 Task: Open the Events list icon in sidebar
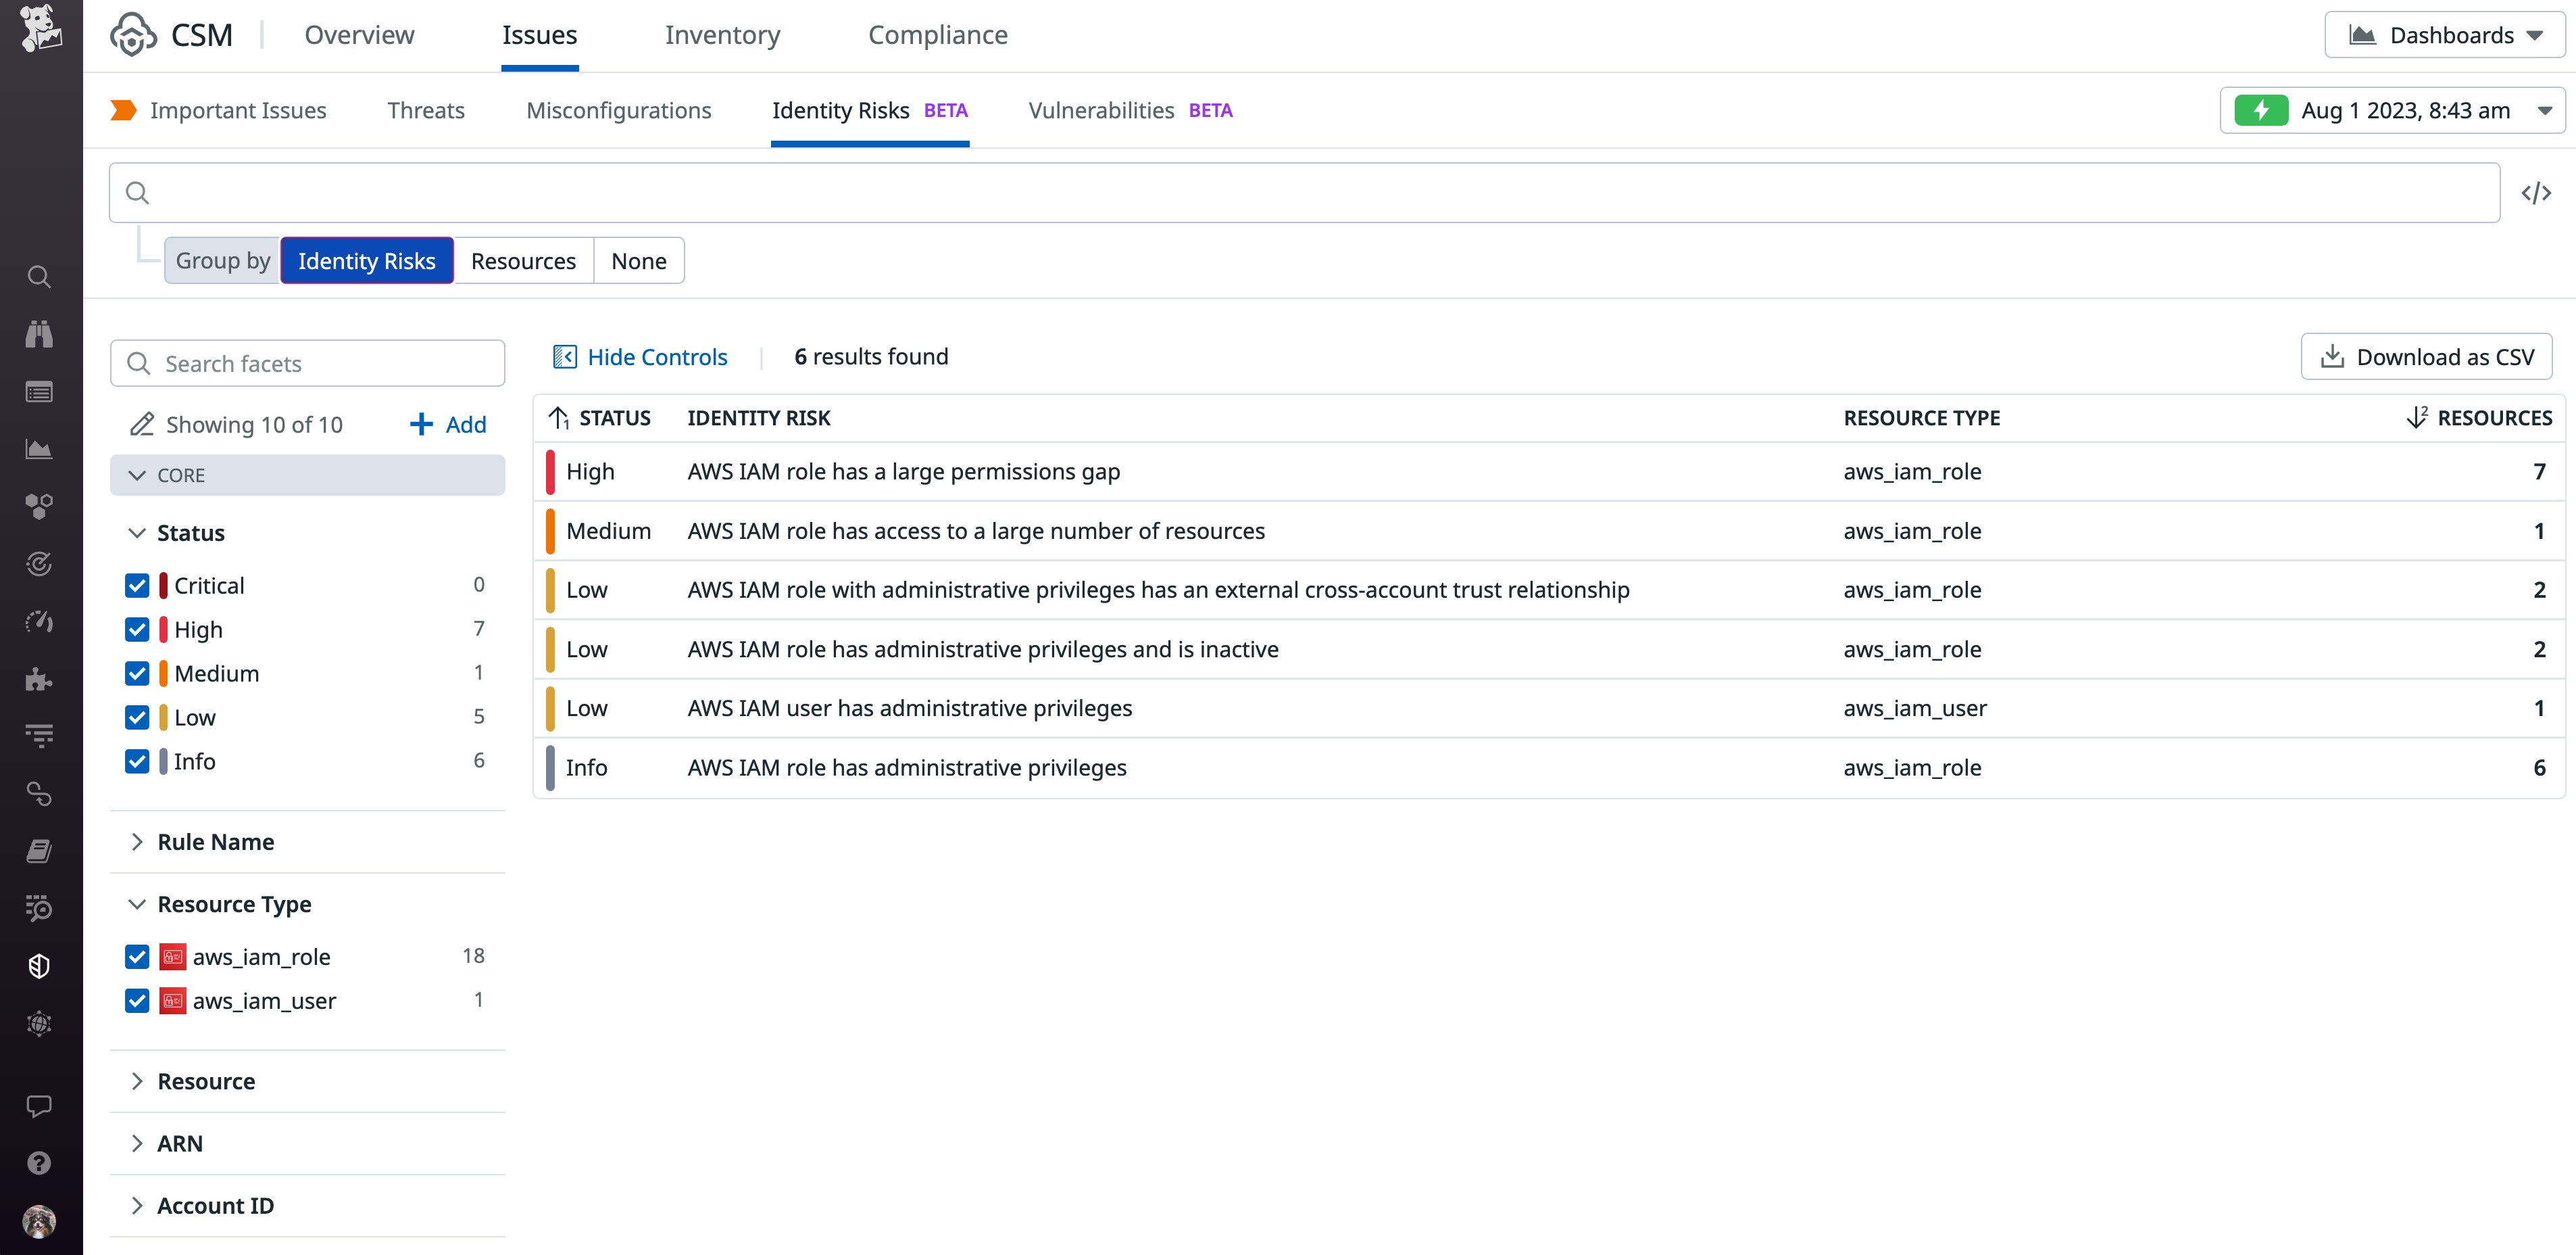(40, 392)
